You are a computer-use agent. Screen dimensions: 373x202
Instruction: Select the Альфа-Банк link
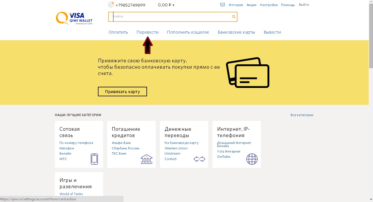(121, 143)
